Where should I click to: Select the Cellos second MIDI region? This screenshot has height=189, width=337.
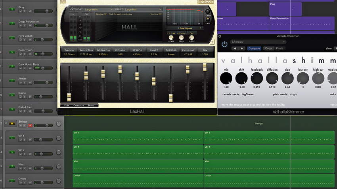(x=269, y=180)
